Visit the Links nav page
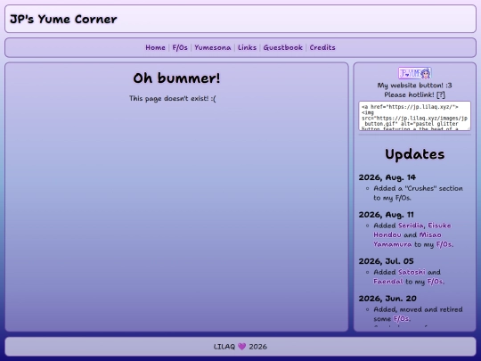 247,47
